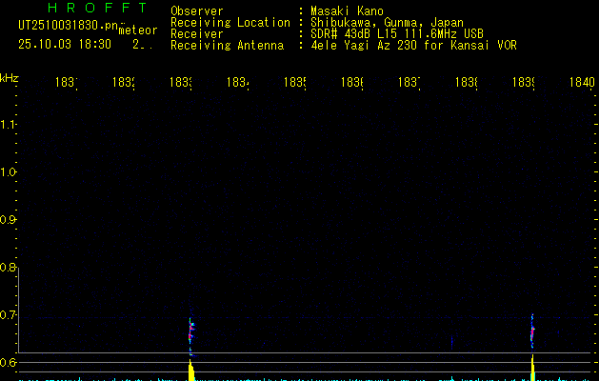Pick the 1835 time tick mark
The height and width of the screenshot is (381, 599).
(x=294, y=83)
